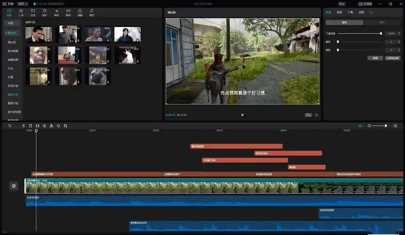
Task: Download the pug dog clip via its arrow icon
Action: click(x=108, y=82)
